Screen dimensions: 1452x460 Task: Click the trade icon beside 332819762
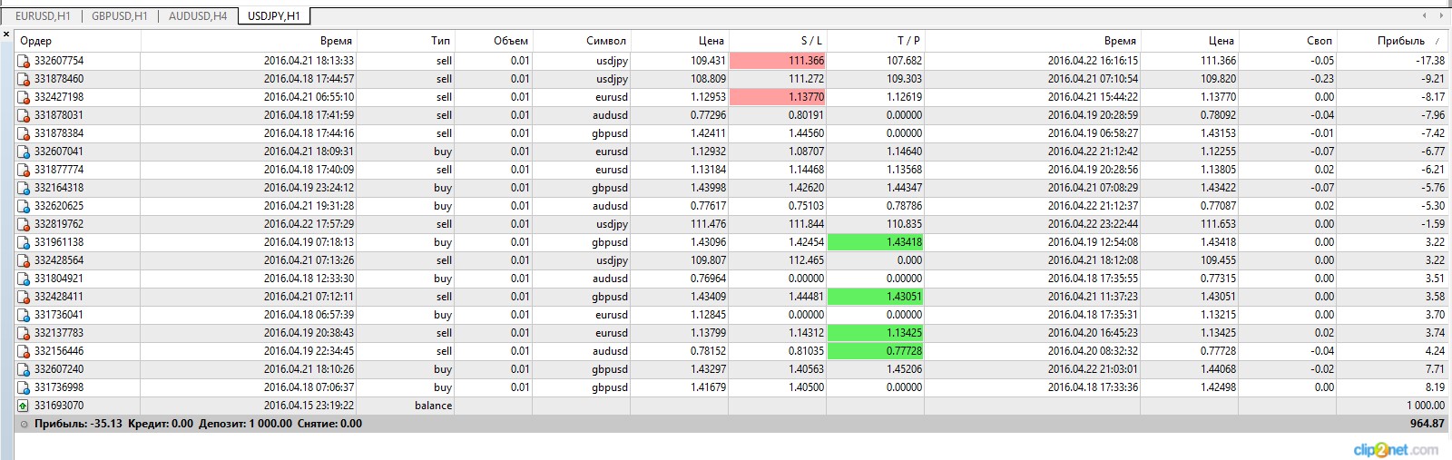coord(24,224)
